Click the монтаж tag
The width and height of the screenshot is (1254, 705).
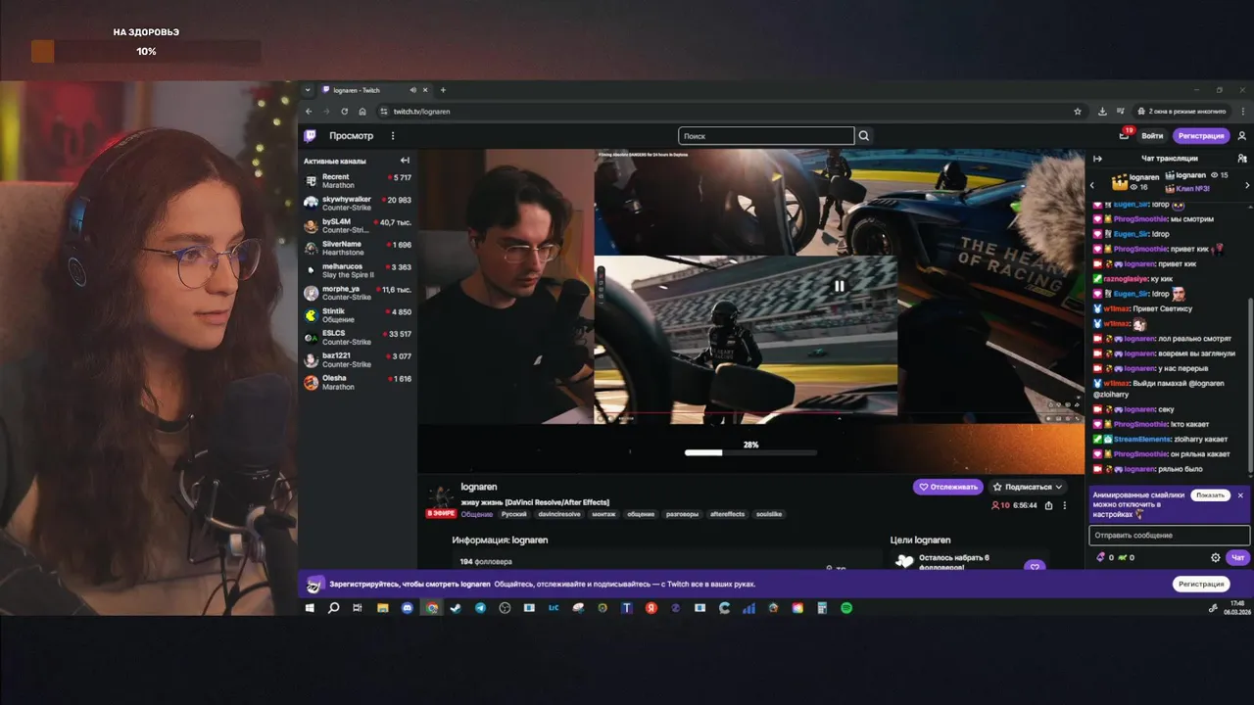603,514
